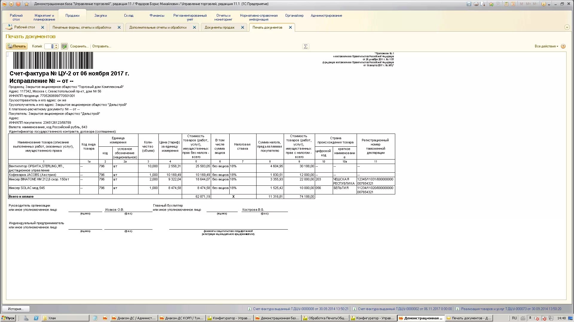The height and width of the screenshot is (322, 574).
Task: Switch to "Диакон-ДС / Админист..." taskbar window
Action: click(x=134, y=318)
